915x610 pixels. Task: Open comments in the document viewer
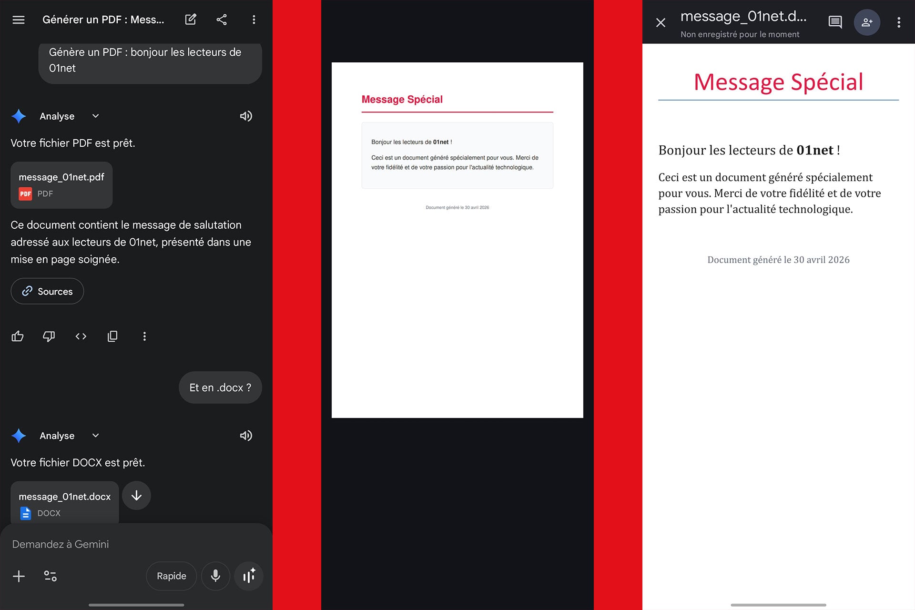[x=835, y=22]
